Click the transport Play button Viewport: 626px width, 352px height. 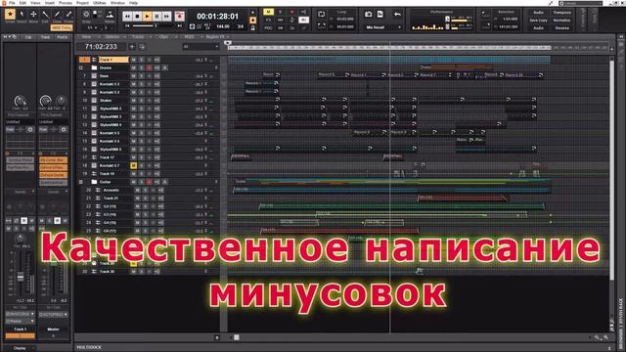147,17
